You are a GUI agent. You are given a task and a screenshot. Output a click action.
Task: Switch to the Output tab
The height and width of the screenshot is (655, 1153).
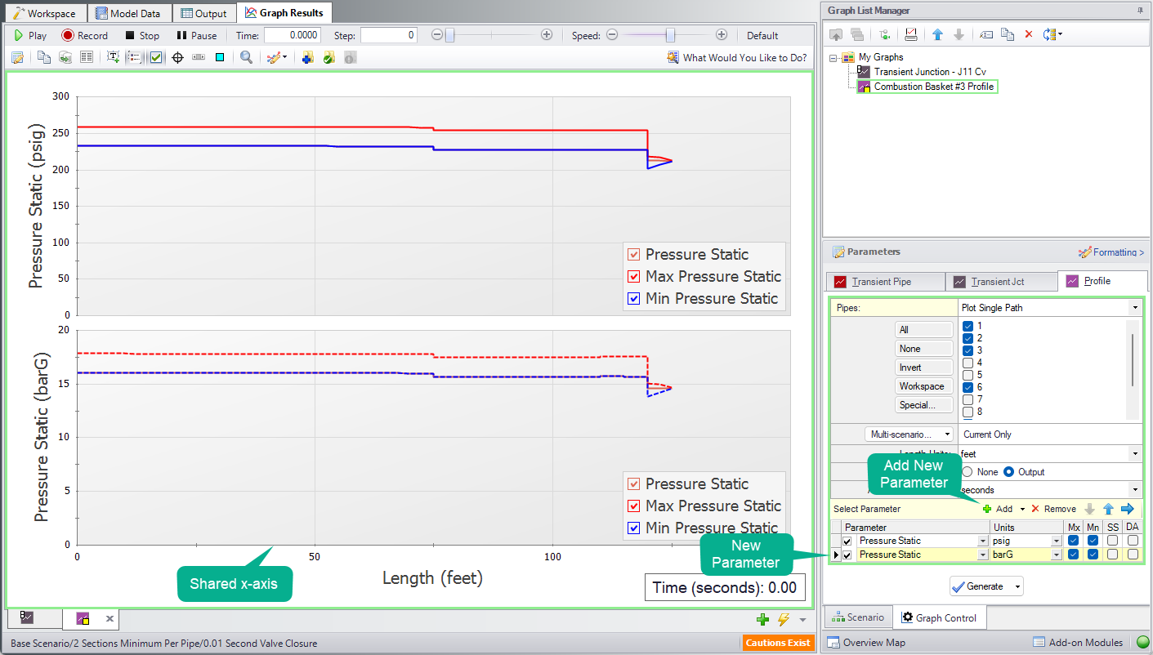204,13
